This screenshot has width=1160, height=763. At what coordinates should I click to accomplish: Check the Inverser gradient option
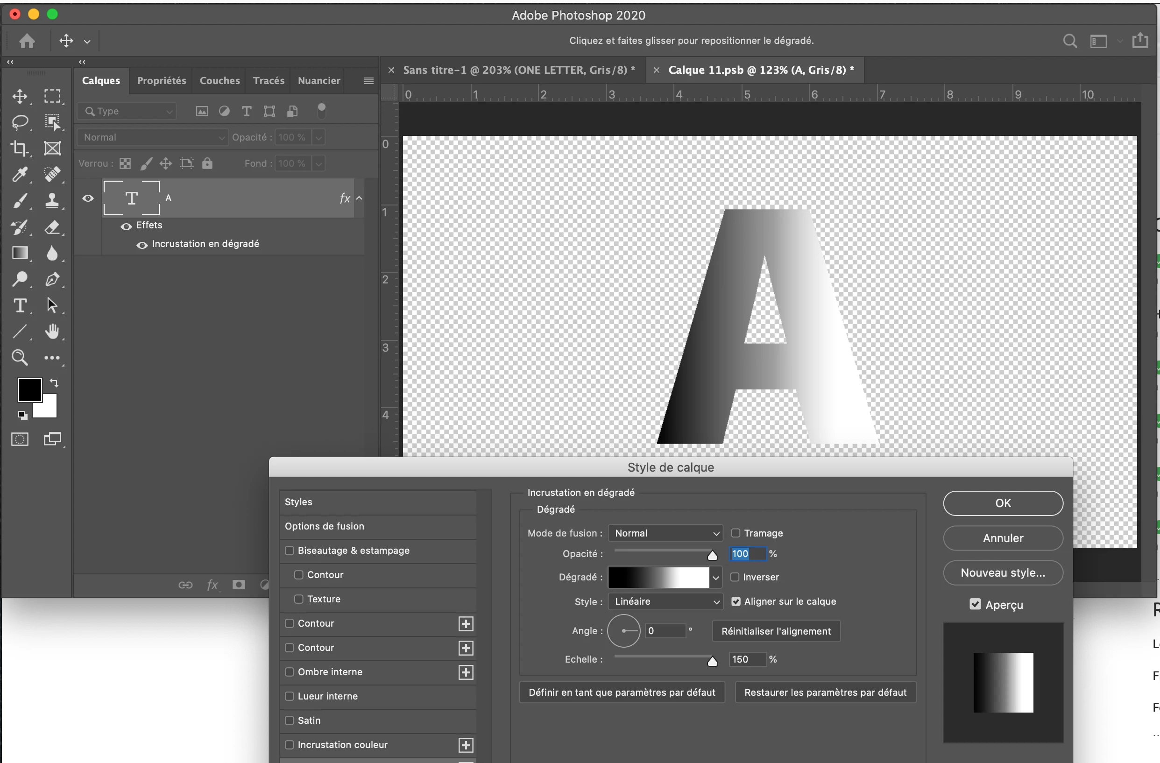click(735, 577)
